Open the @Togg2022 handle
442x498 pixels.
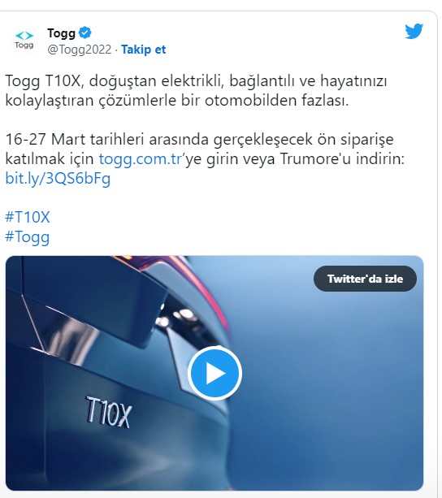[80, 50]
